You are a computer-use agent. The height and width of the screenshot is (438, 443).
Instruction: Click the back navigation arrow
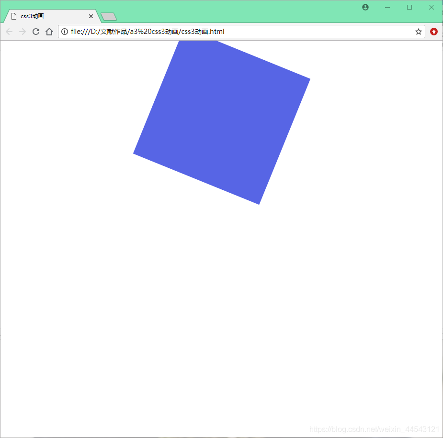(x=9, y=32)
